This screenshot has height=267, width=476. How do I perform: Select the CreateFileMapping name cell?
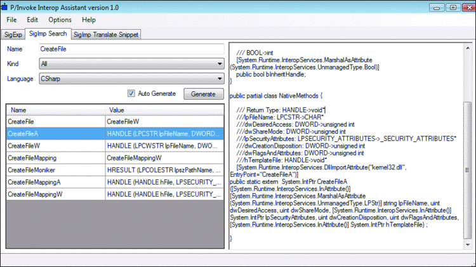[56, 158]
